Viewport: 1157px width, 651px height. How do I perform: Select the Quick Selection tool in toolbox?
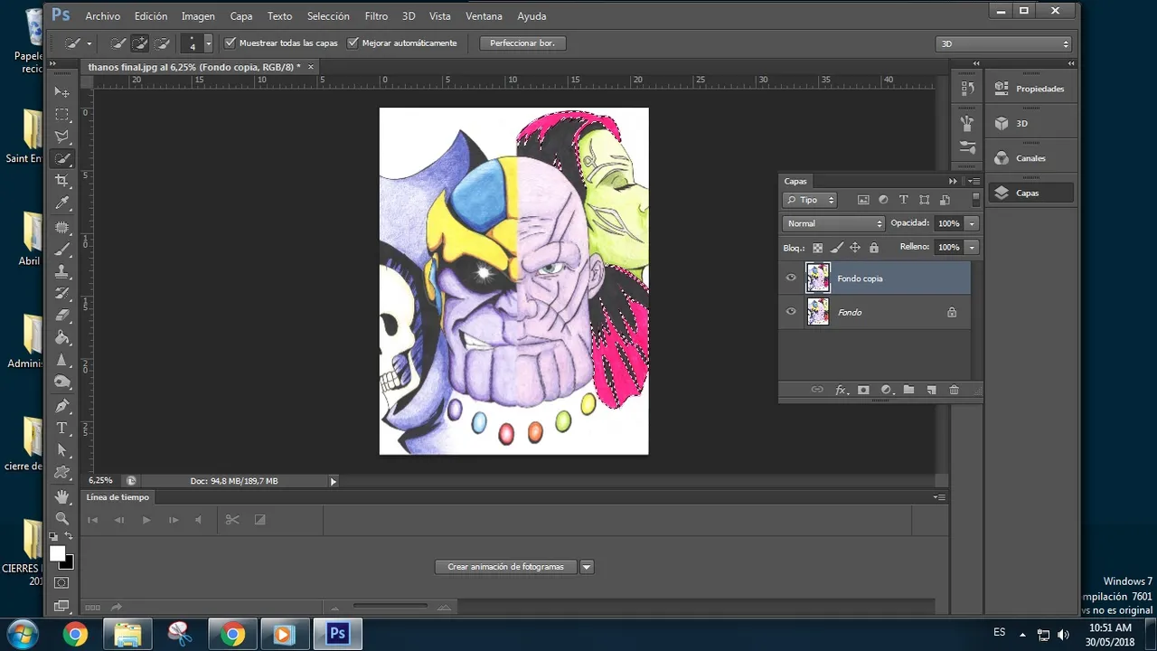(x=61, y=159)
